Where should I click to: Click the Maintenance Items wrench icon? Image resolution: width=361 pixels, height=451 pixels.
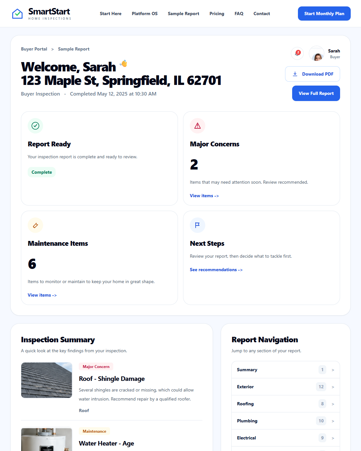pos(35,225)
